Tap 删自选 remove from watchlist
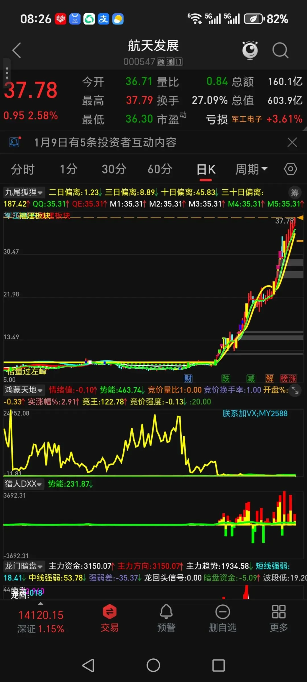 [x=223, y=619]
